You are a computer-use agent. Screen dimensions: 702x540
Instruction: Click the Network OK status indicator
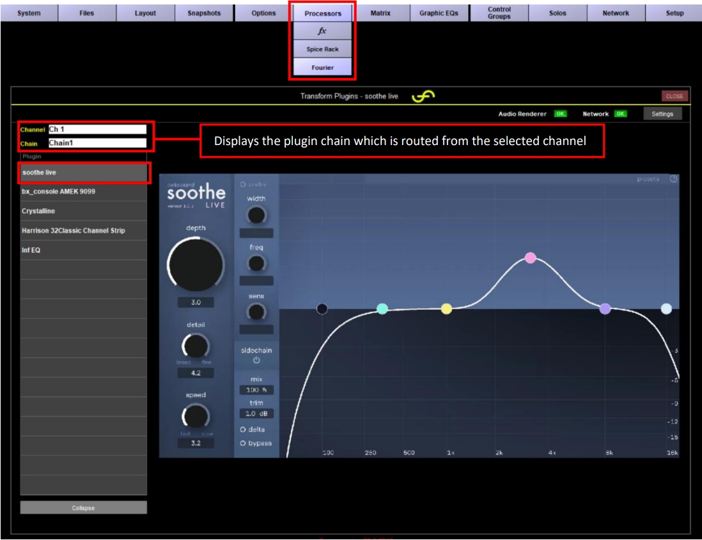pyautogui.click(x=620, y=114)
